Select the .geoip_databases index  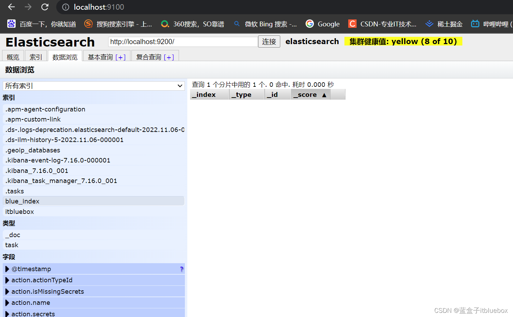[94, 150]
